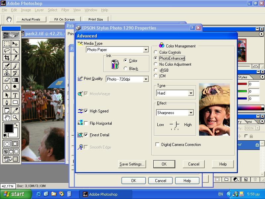Switch to Quick Mask mode in toolbox
Screen dimensions: 265x199
click(x=15, y=144)
